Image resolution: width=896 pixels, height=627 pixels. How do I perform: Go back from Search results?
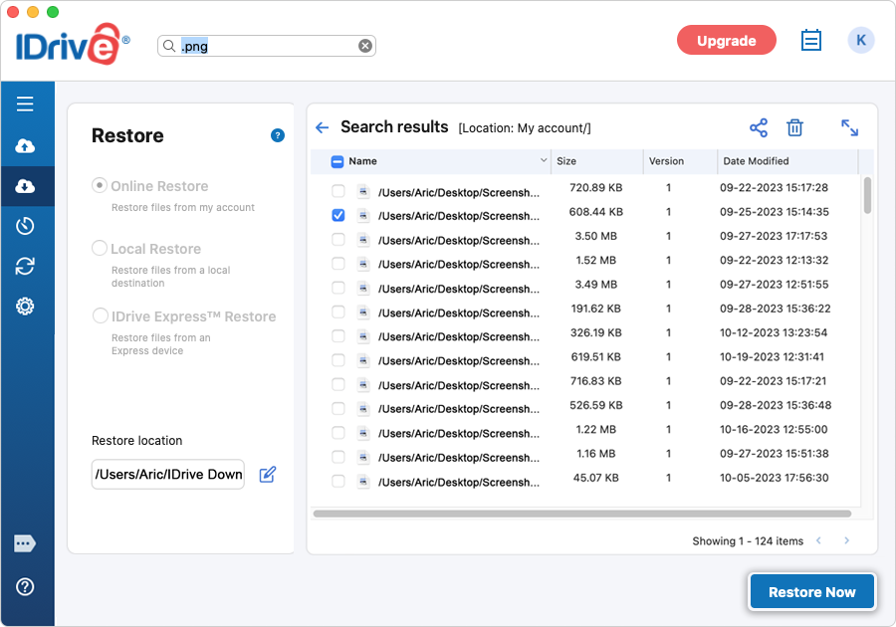323,127
